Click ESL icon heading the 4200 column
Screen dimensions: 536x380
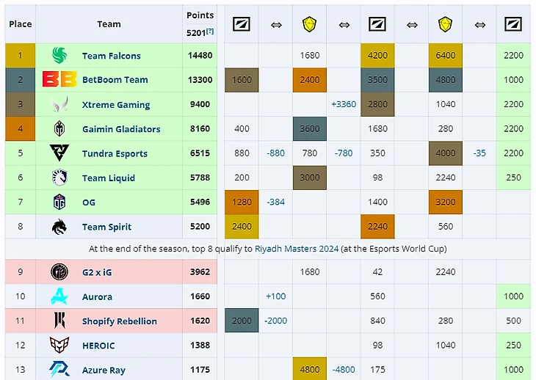pos(377,24)
